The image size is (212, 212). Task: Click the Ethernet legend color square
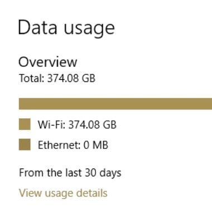(x=25, y=144)
